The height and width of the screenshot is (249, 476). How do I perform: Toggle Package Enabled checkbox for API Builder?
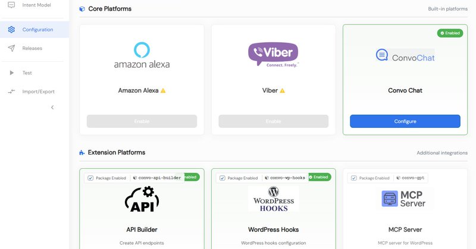[x=90, y=178]
